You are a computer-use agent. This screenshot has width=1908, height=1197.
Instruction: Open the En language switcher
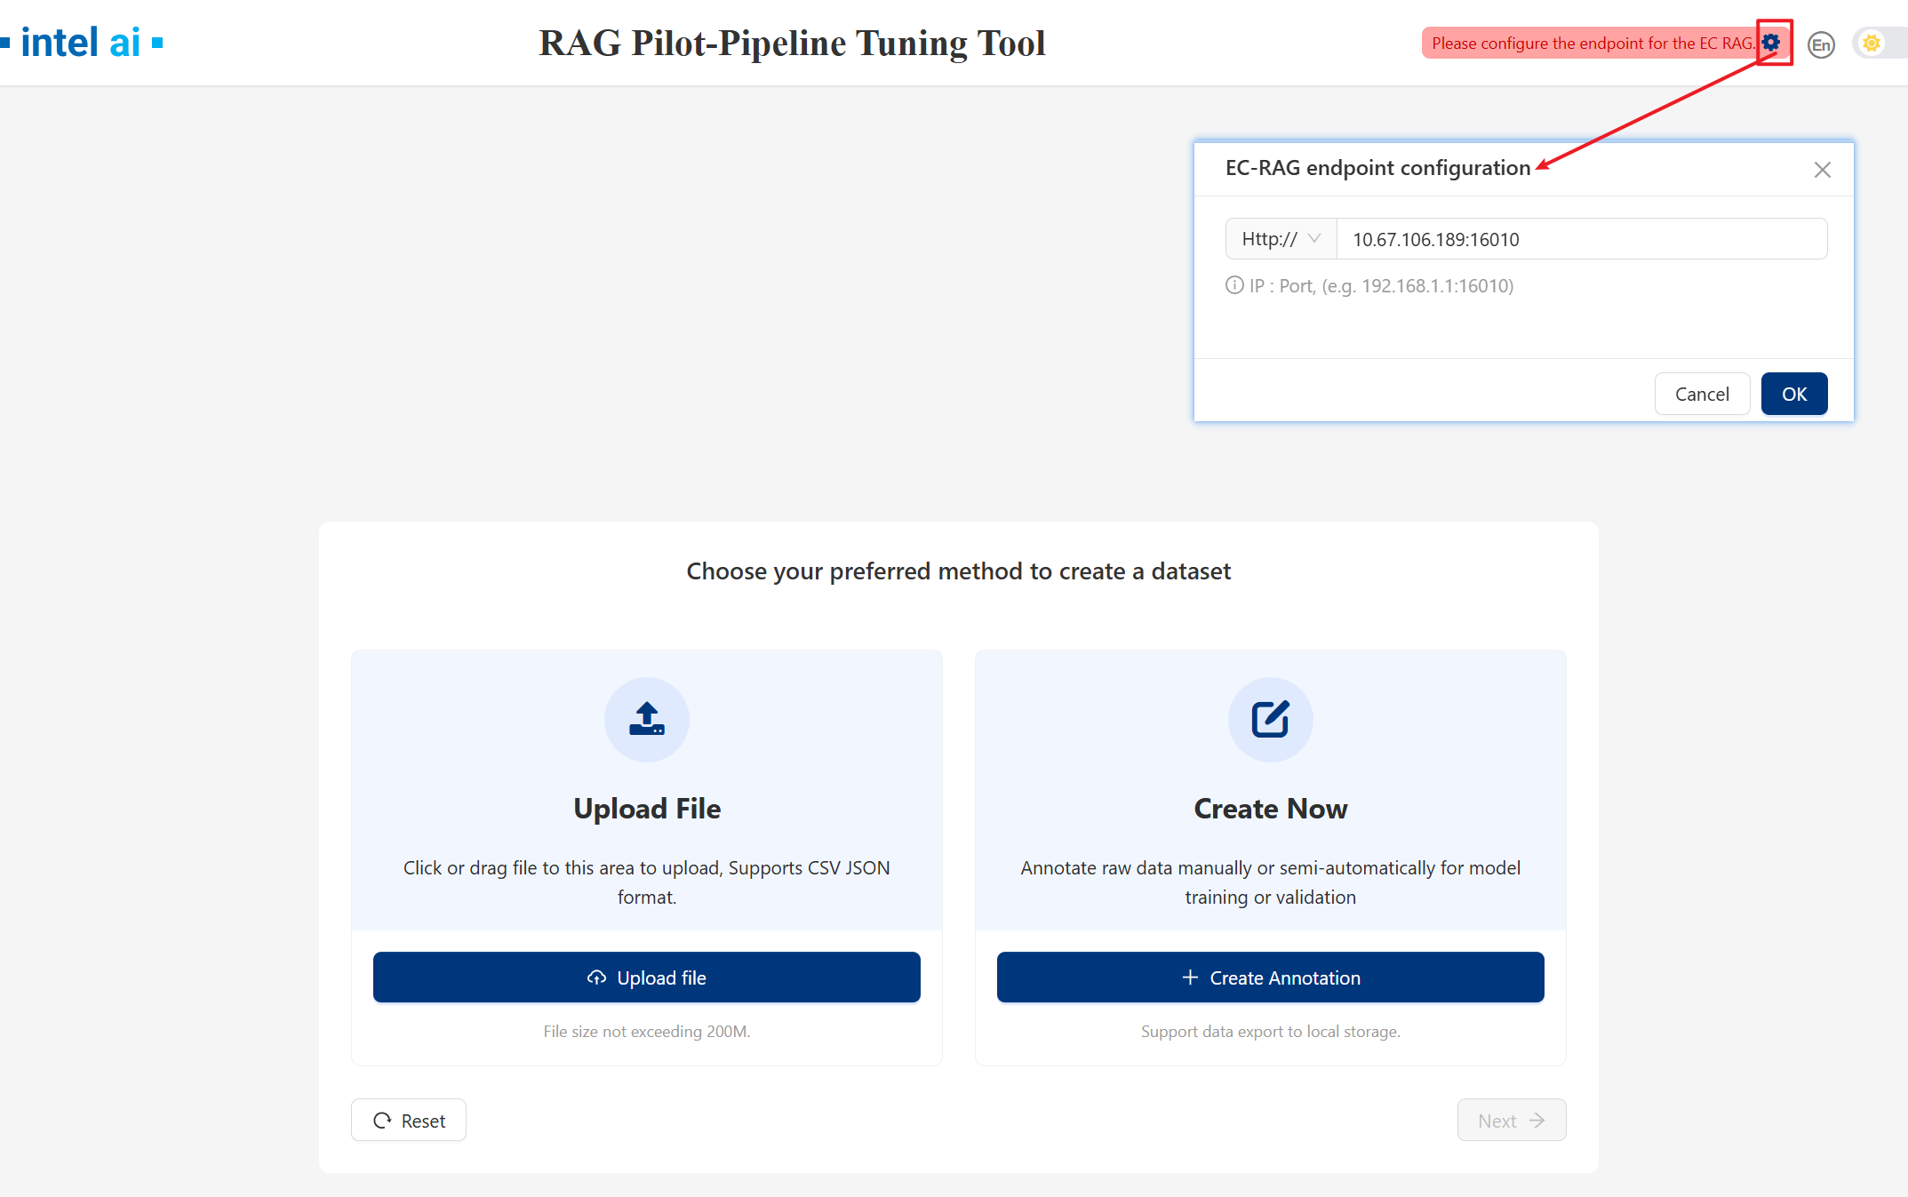pyautogui.click(x=1822, y=44)
